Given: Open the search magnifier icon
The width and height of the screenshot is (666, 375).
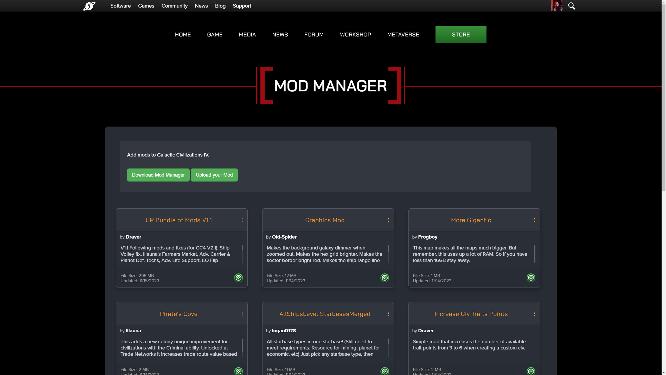Looking at the screenshot, I should (572, 6).
